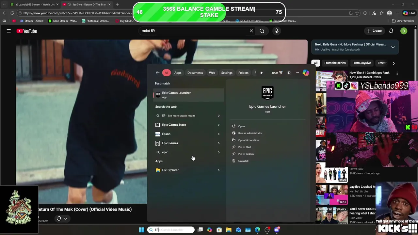The width and height of the screenshot is (418, 235).
Task: Expand EP see more search results
Action: pyautogui.click(x=219, y=116)
